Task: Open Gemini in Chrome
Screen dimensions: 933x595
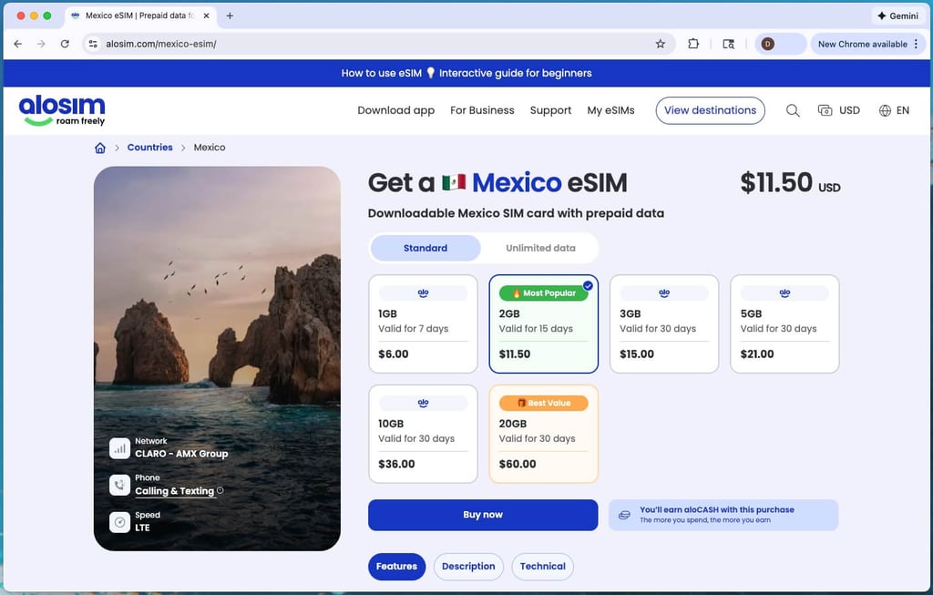Action: 897,16
